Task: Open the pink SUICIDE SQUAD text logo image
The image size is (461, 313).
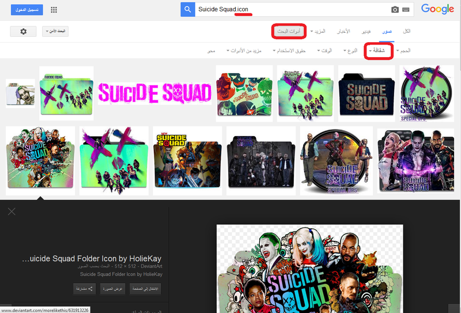Action: (x=154, y=93)
